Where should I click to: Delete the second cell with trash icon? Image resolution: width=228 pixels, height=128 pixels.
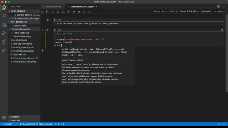222,30
